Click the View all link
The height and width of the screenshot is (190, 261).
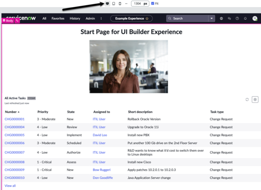tap(10, 186)
